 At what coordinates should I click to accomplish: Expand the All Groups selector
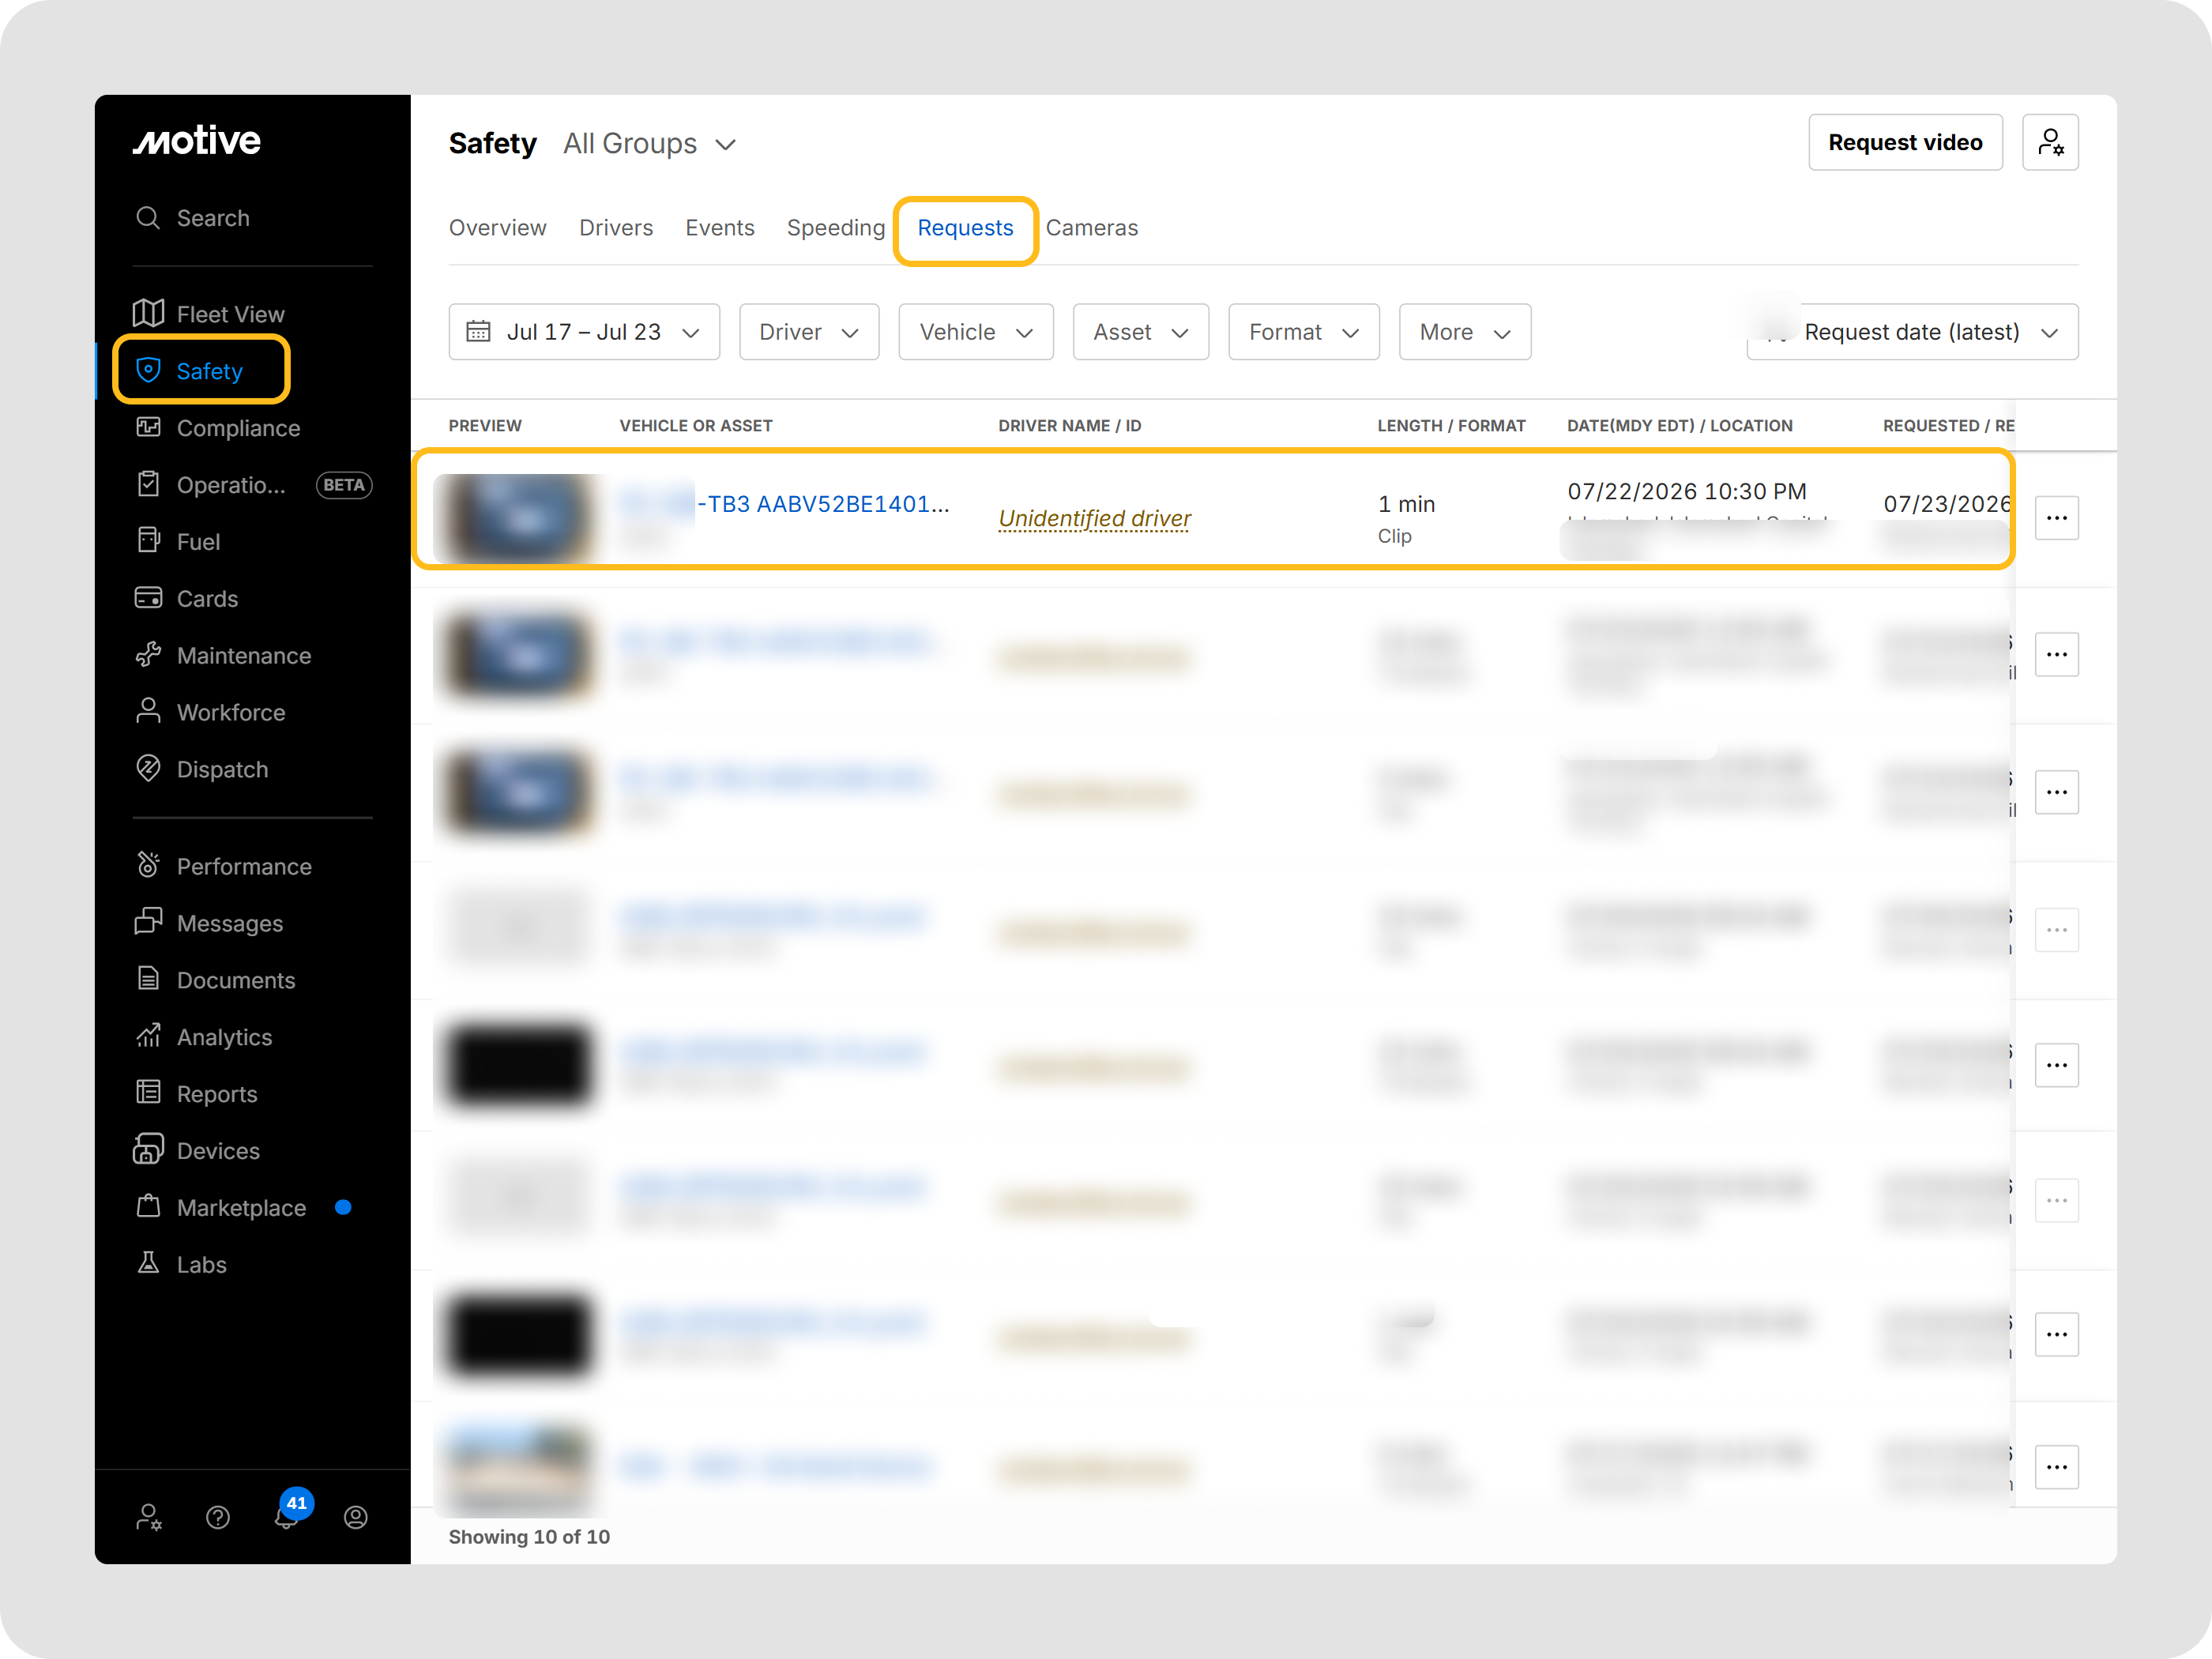point(650,144)
